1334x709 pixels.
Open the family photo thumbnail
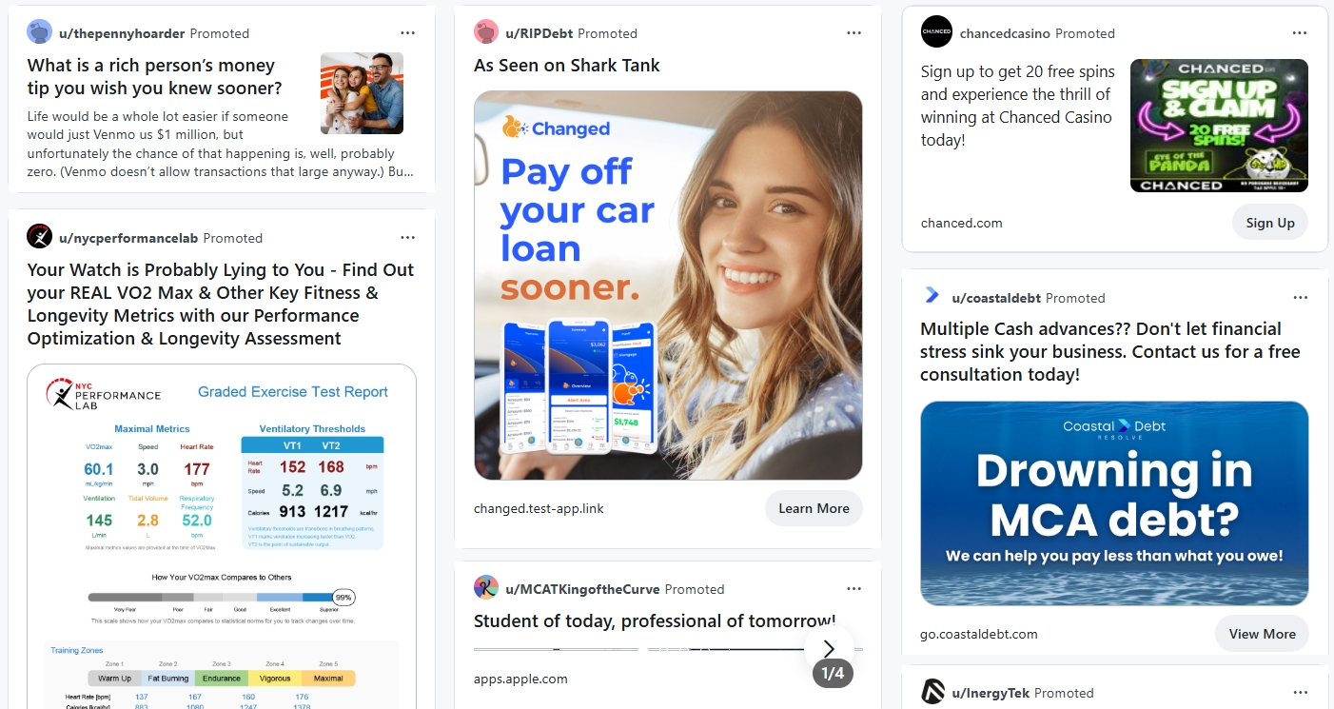[362, 93]
